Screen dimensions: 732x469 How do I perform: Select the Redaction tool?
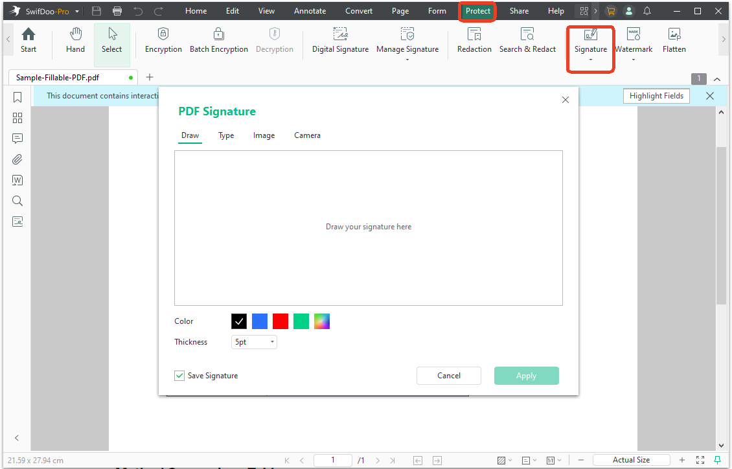(474, 40)
